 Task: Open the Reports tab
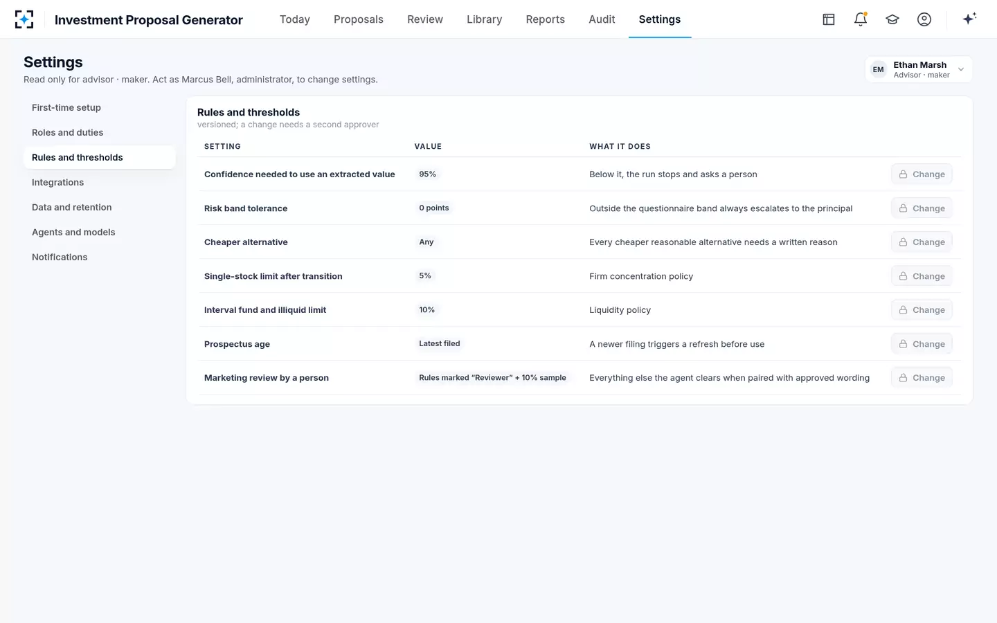coord(546,19)
